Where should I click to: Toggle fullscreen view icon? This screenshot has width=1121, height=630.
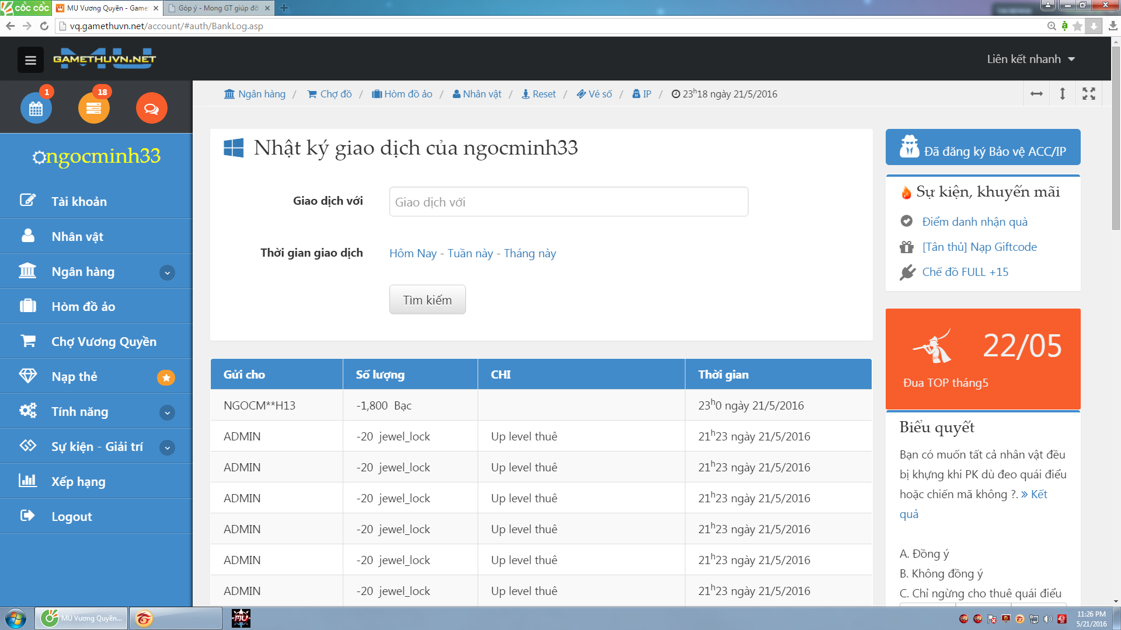(1088, 94)
